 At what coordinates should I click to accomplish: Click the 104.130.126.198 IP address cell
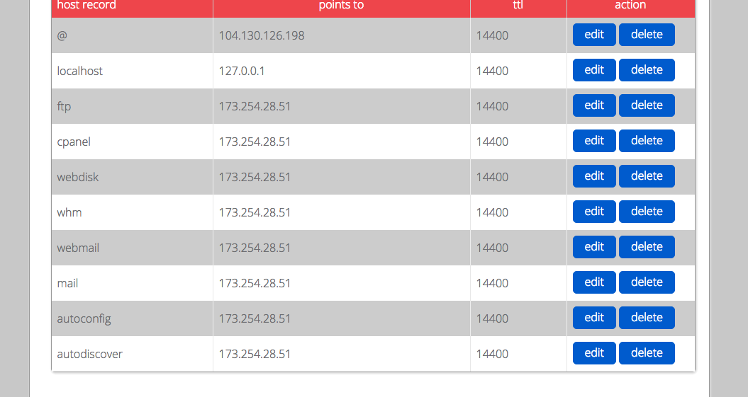coord(262,35)
